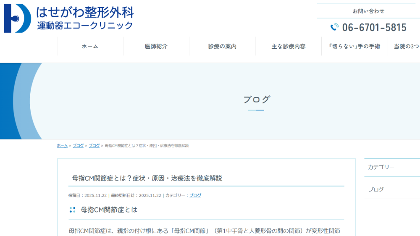The width and height of the screenshot is (420, 236).
Task: Click the second ブログ breadcrumb link
Action: [94, 146]
